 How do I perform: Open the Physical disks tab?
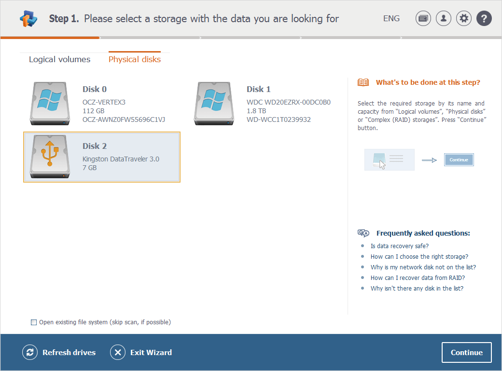point(135,59)
